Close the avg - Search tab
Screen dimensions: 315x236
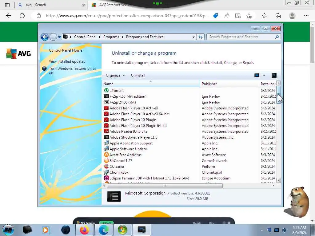84,5
